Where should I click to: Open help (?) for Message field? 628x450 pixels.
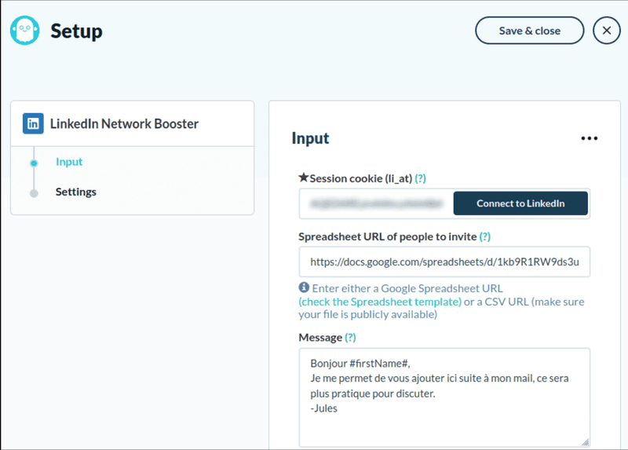click(350, 338)
